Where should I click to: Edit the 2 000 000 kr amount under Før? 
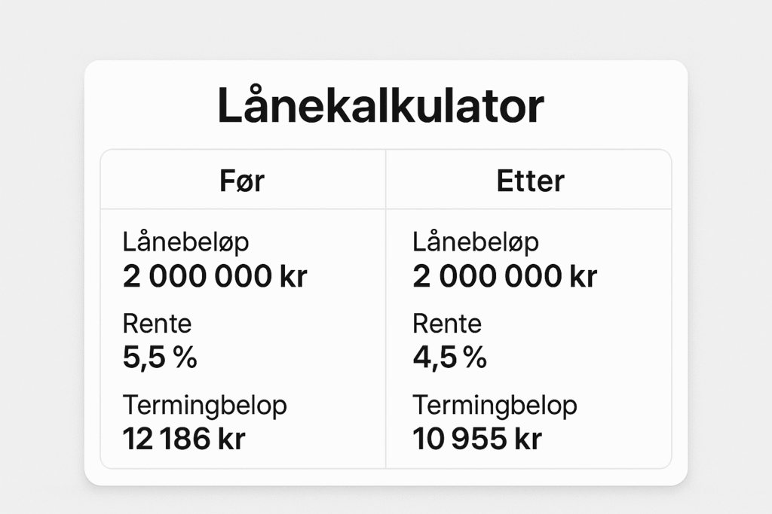coord(215,277)
